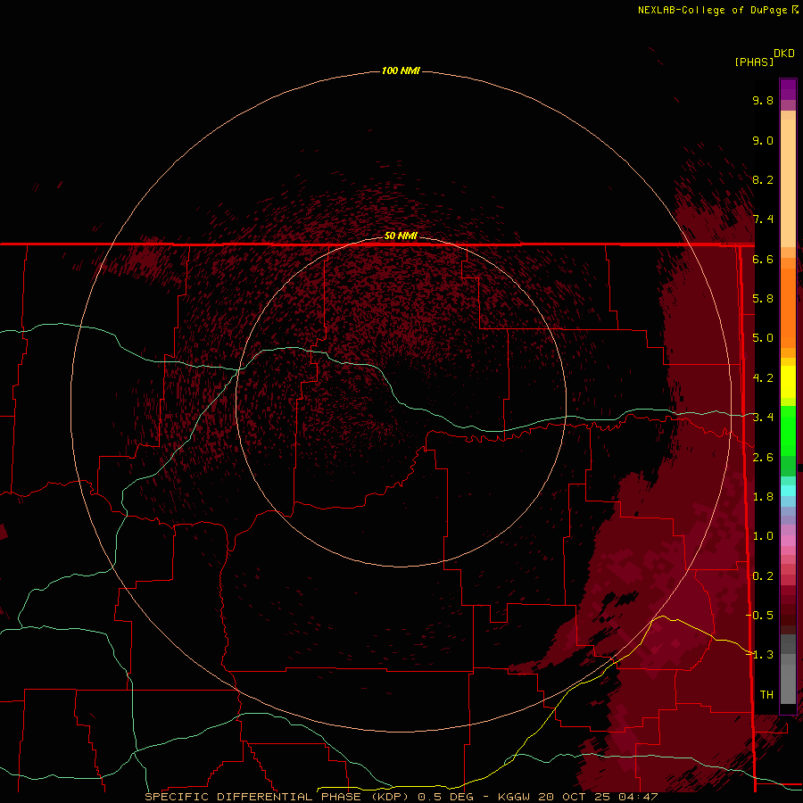Click the -1.3 legend value
This screenshot has width=803, height=803.
[759, 655]
